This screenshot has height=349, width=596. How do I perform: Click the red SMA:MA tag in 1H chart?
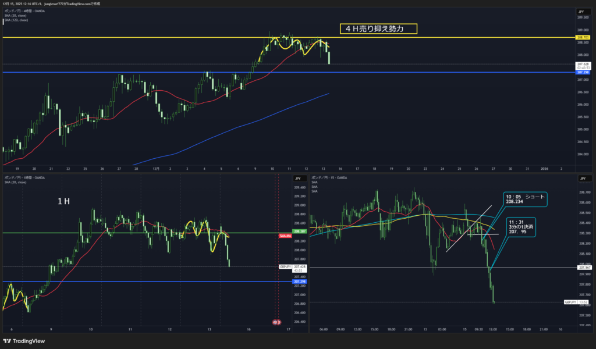[285, 236]
